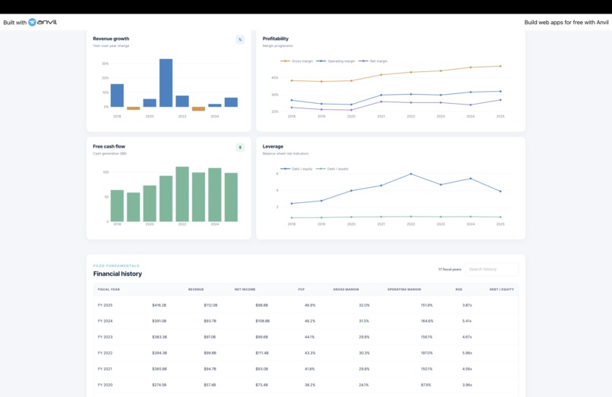Click the '164.6%' cell
Image resolution: width=612 pixels, height=397 pixels.
(x=427, y=321)
